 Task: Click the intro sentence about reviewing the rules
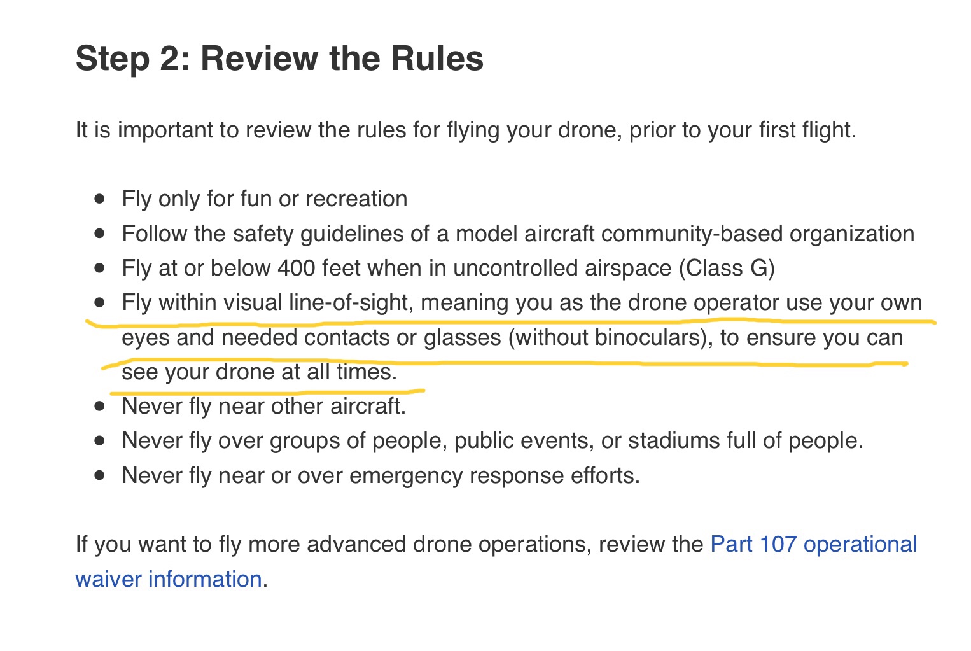pyautogui.click(x=466, y=130)
